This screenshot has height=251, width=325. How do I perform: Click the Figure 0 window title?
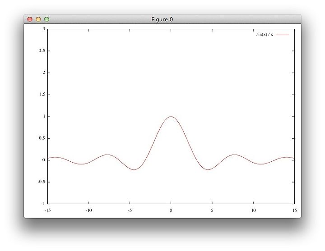click(x=162, y=19)
